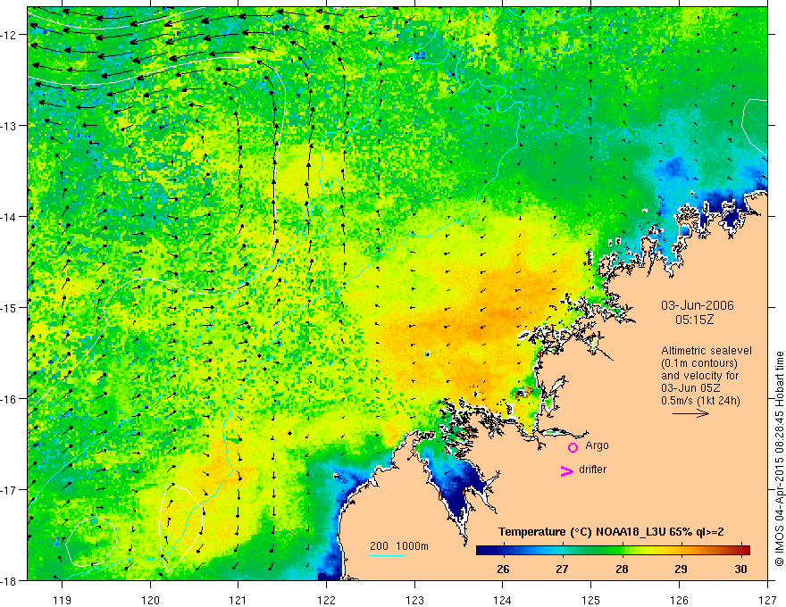Click latitude axis label -17
The image size is (786, 607).
pyautogui.click(x=10, y=489)
